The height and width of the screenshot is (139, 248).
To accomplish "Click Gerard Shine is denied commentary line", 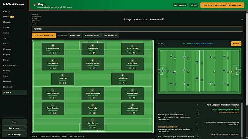I will (x=225, y=134).
